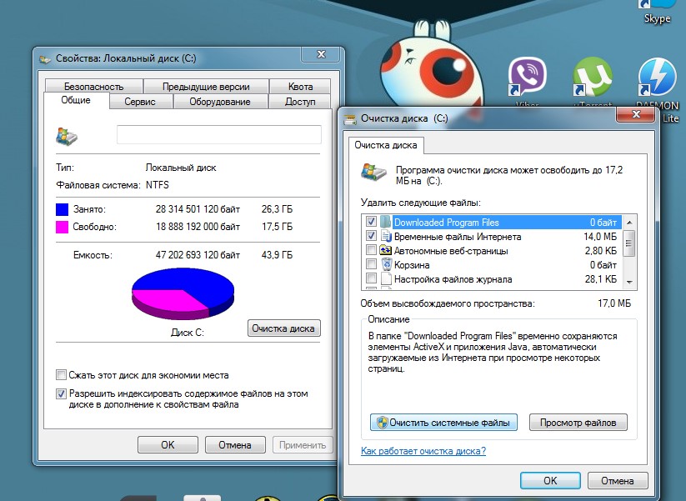Click the Disk Cleanup drive icon

373,172
